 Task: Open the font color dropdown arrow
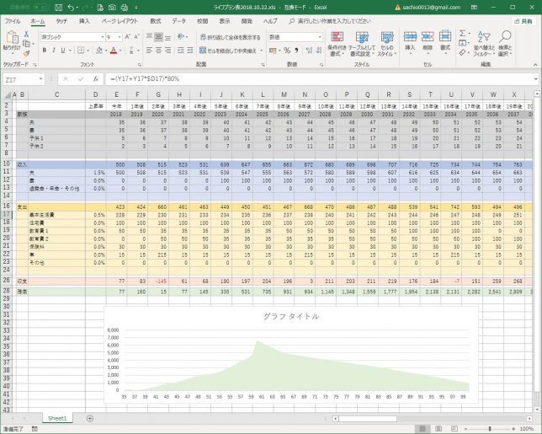click(120, 51)
